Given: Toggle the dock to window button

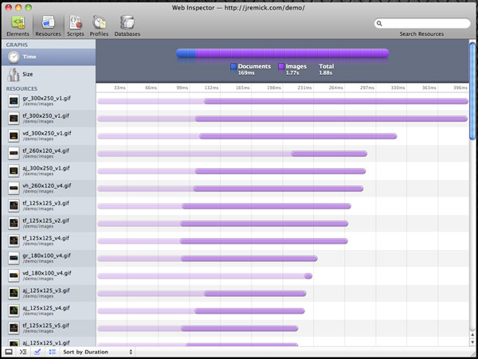Looking at the screenshot, I should click(9, 352).
